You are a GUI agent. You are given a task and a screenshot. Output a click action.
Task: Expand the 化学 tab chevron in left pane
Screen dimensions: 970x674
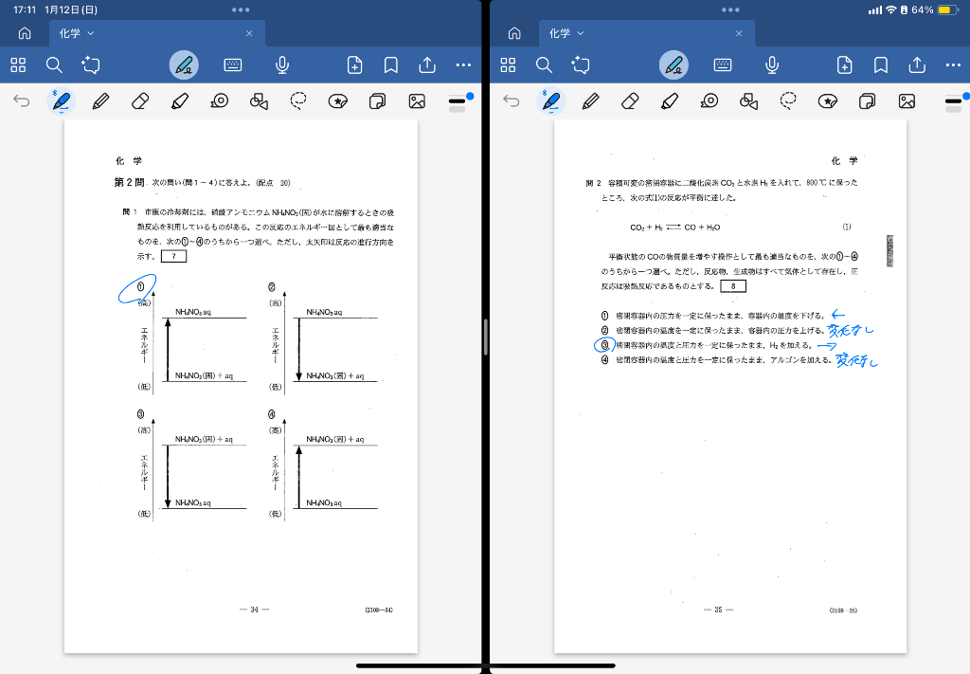coord(91,33)
